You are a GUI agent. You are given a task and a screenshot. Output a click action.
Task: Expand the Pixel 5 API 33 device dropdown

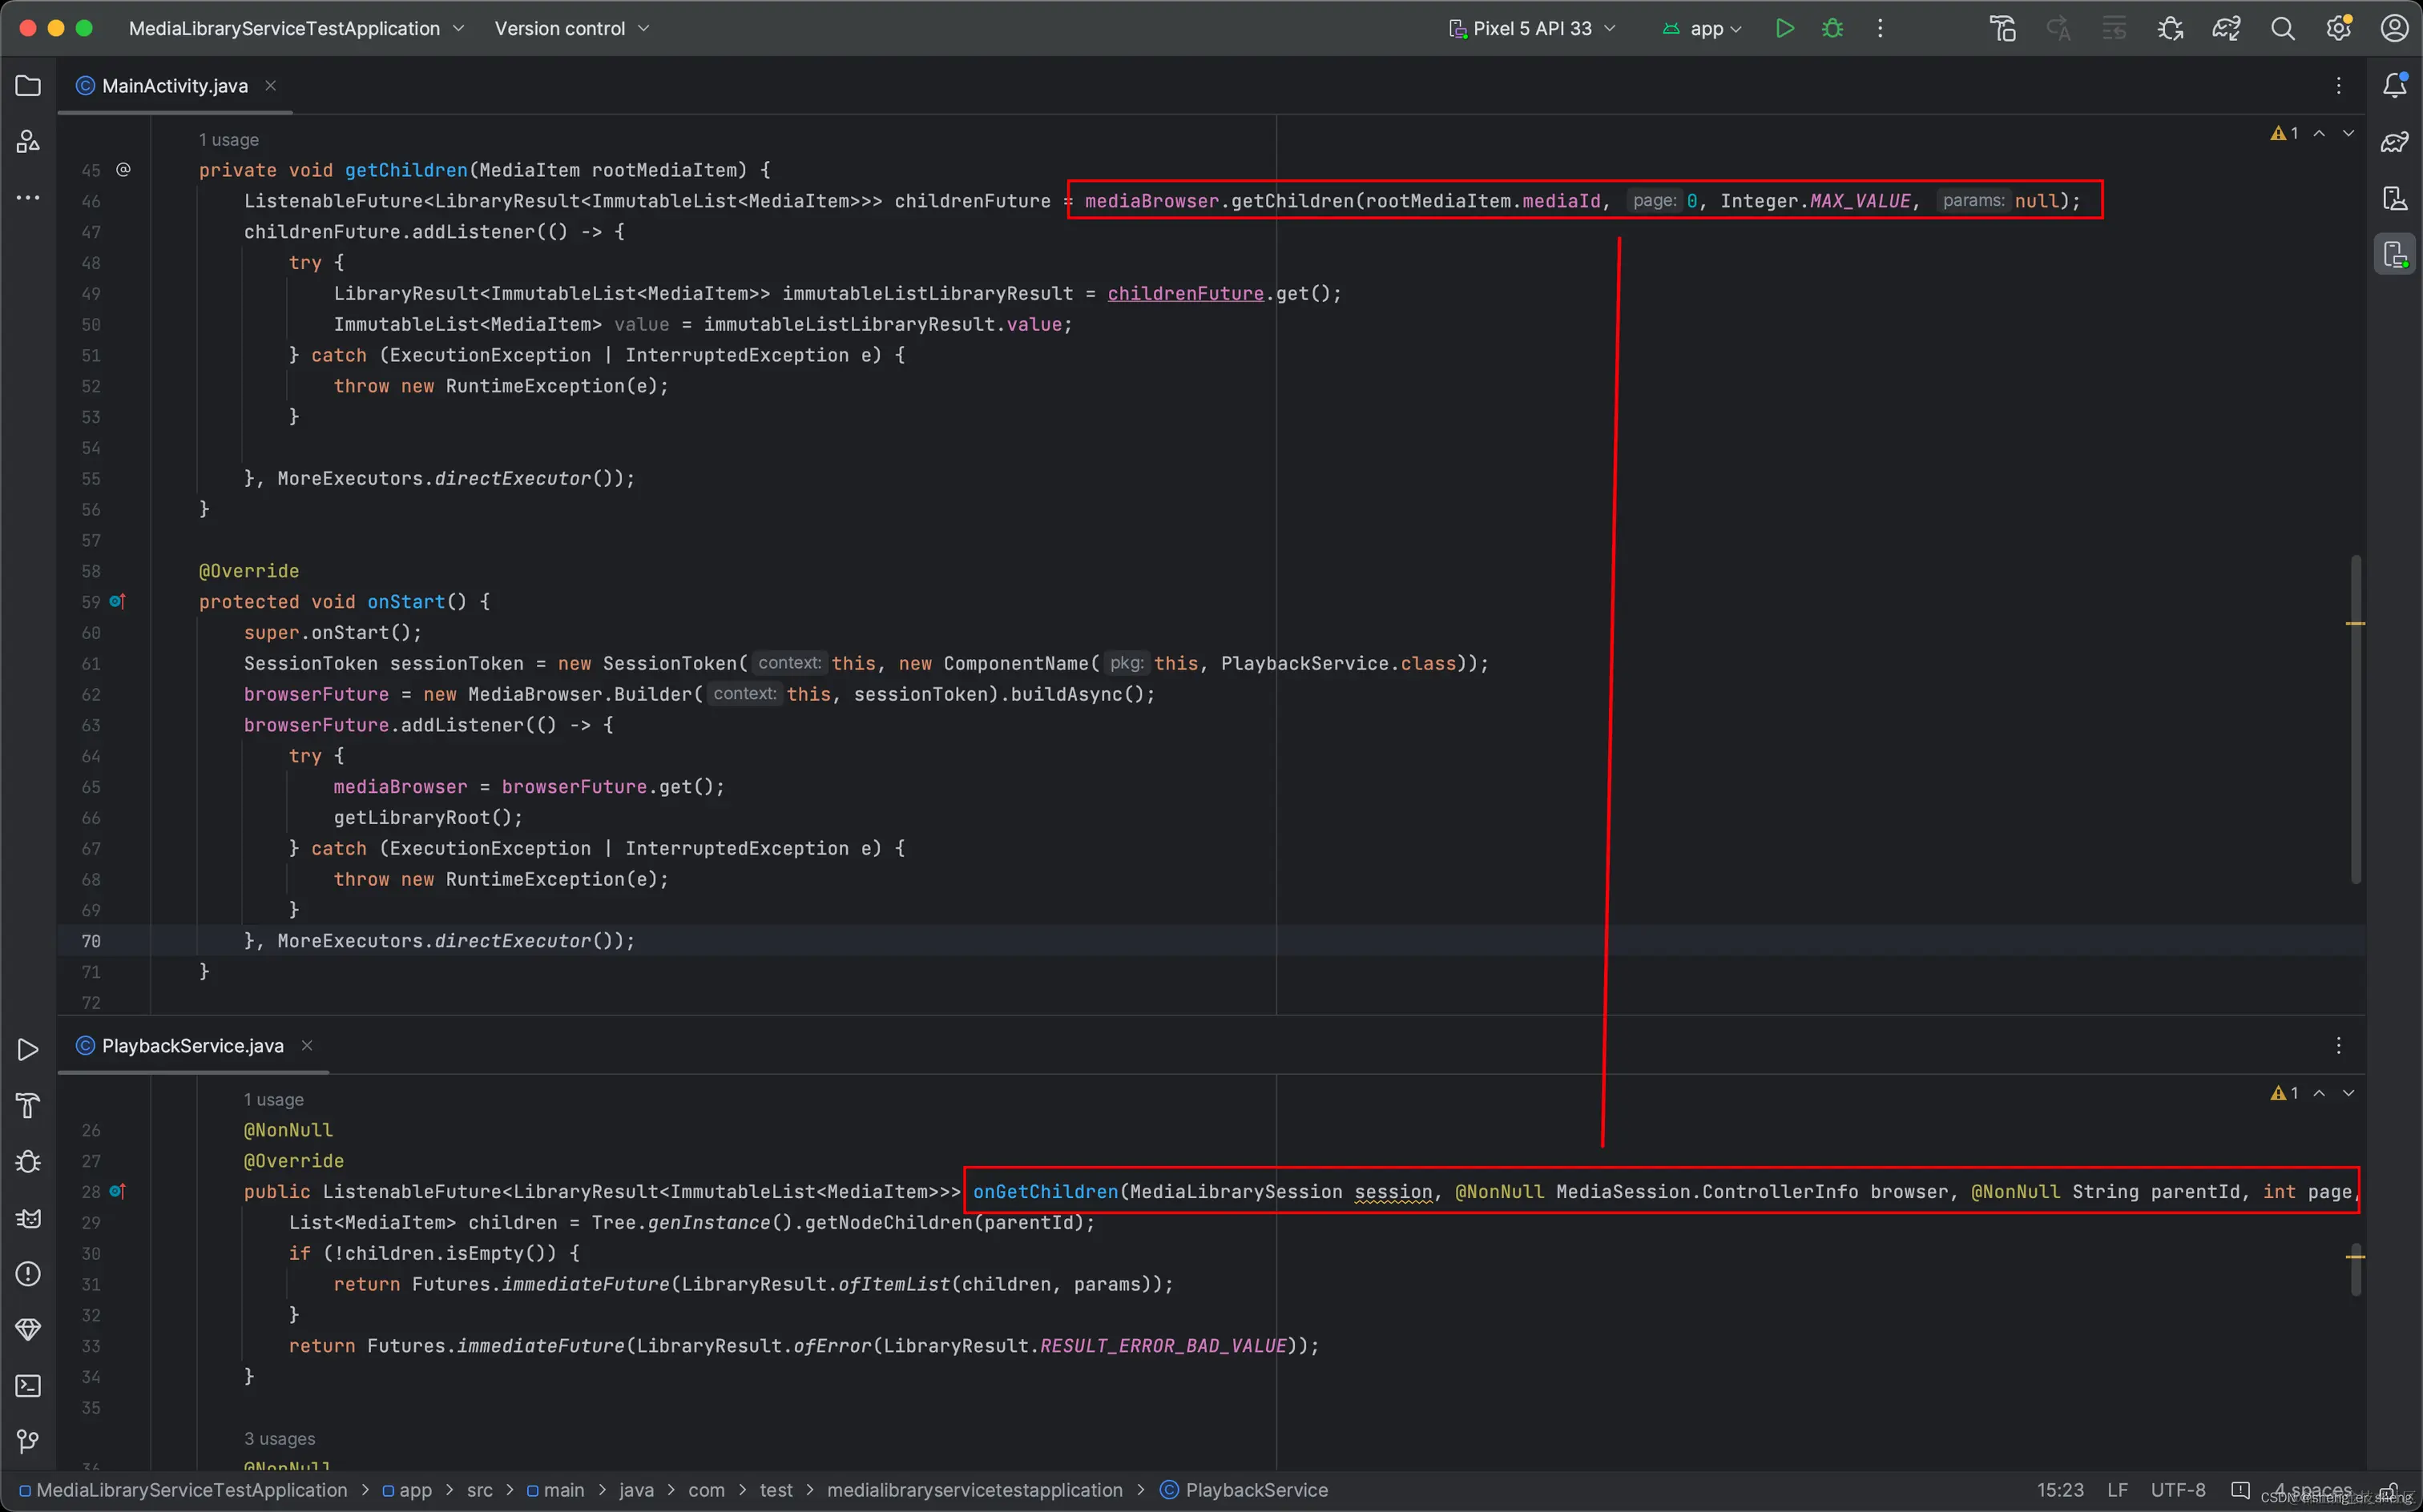pos(1532,28)
